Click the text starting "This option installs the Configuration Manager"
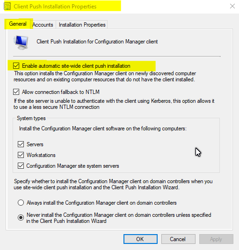The image size is (239, 250). (x=105, y=76)
